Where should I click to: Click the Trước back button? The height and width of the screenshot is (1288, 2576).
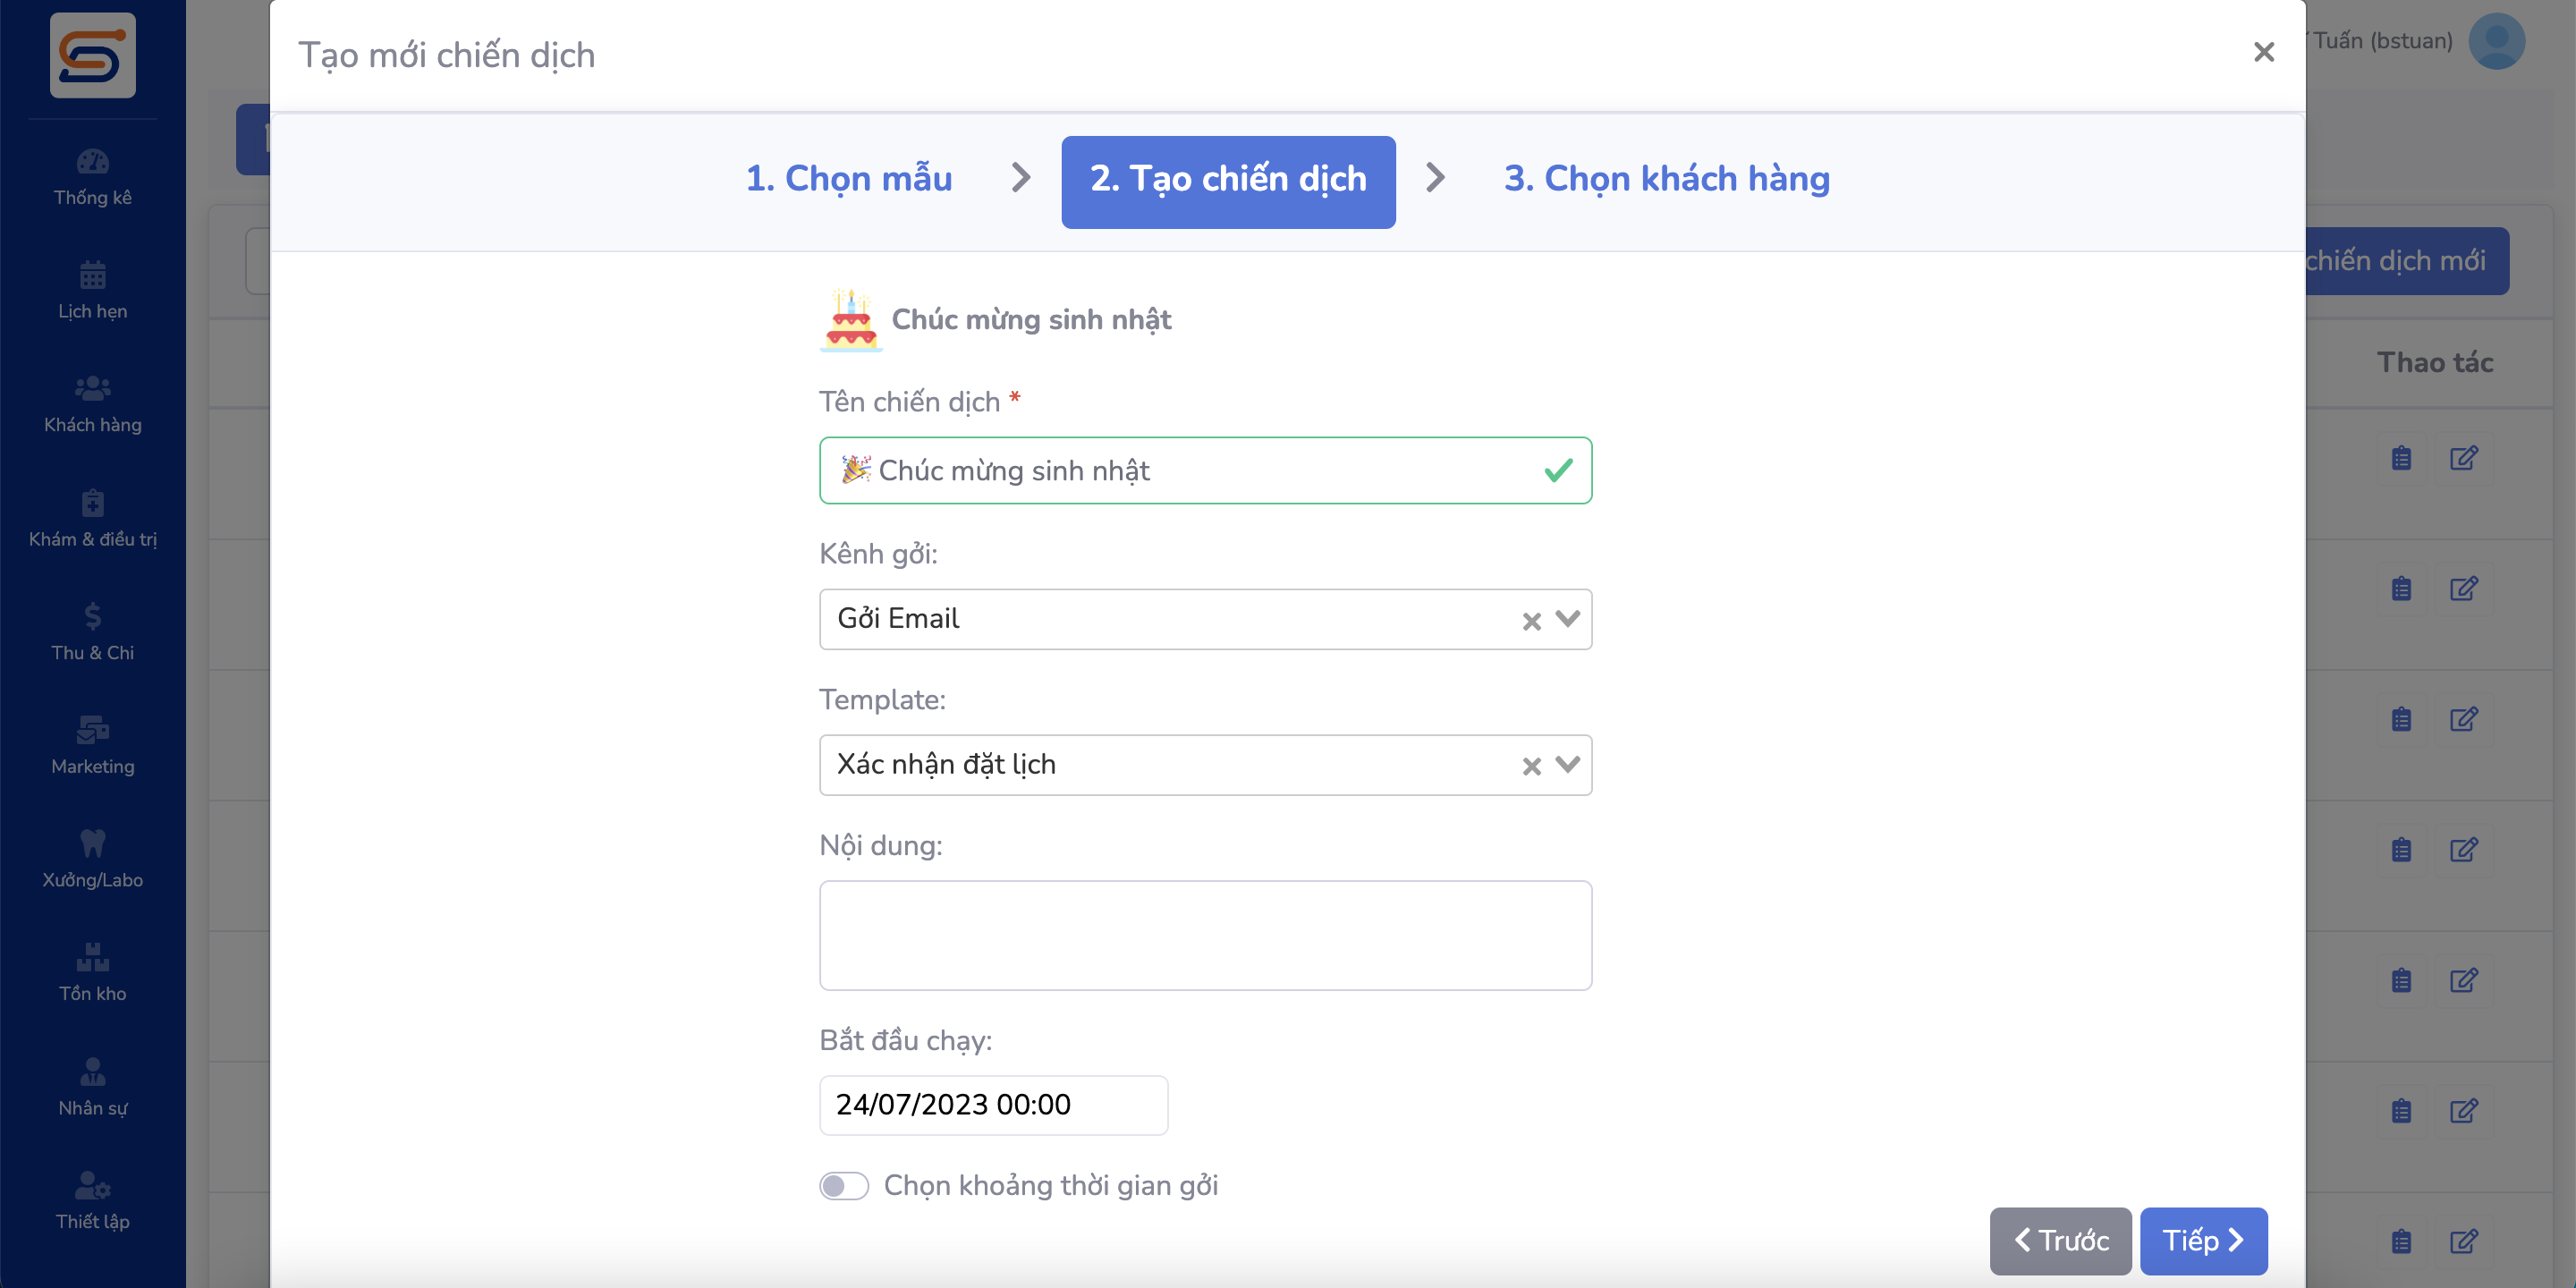2060,1241
